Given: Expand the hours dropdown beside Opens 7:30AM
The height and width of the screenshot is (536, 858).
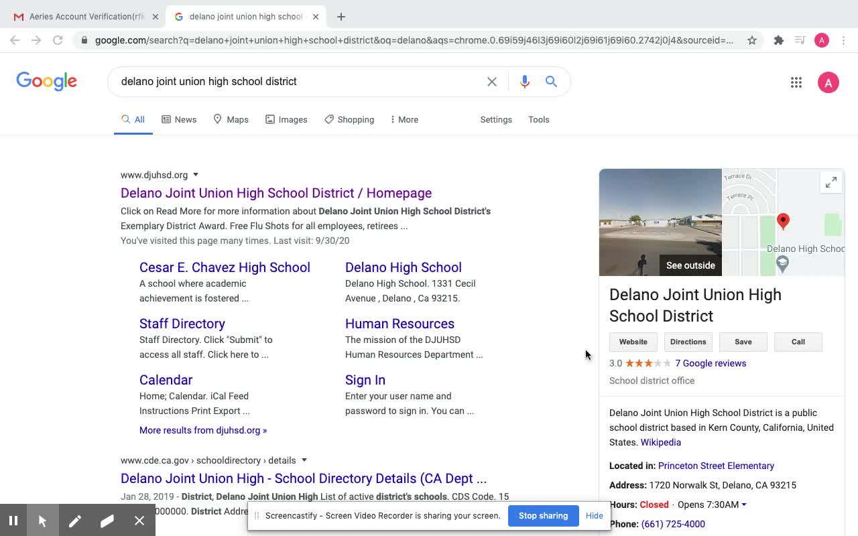Looking at the screenshot, I should pos(744,505).
